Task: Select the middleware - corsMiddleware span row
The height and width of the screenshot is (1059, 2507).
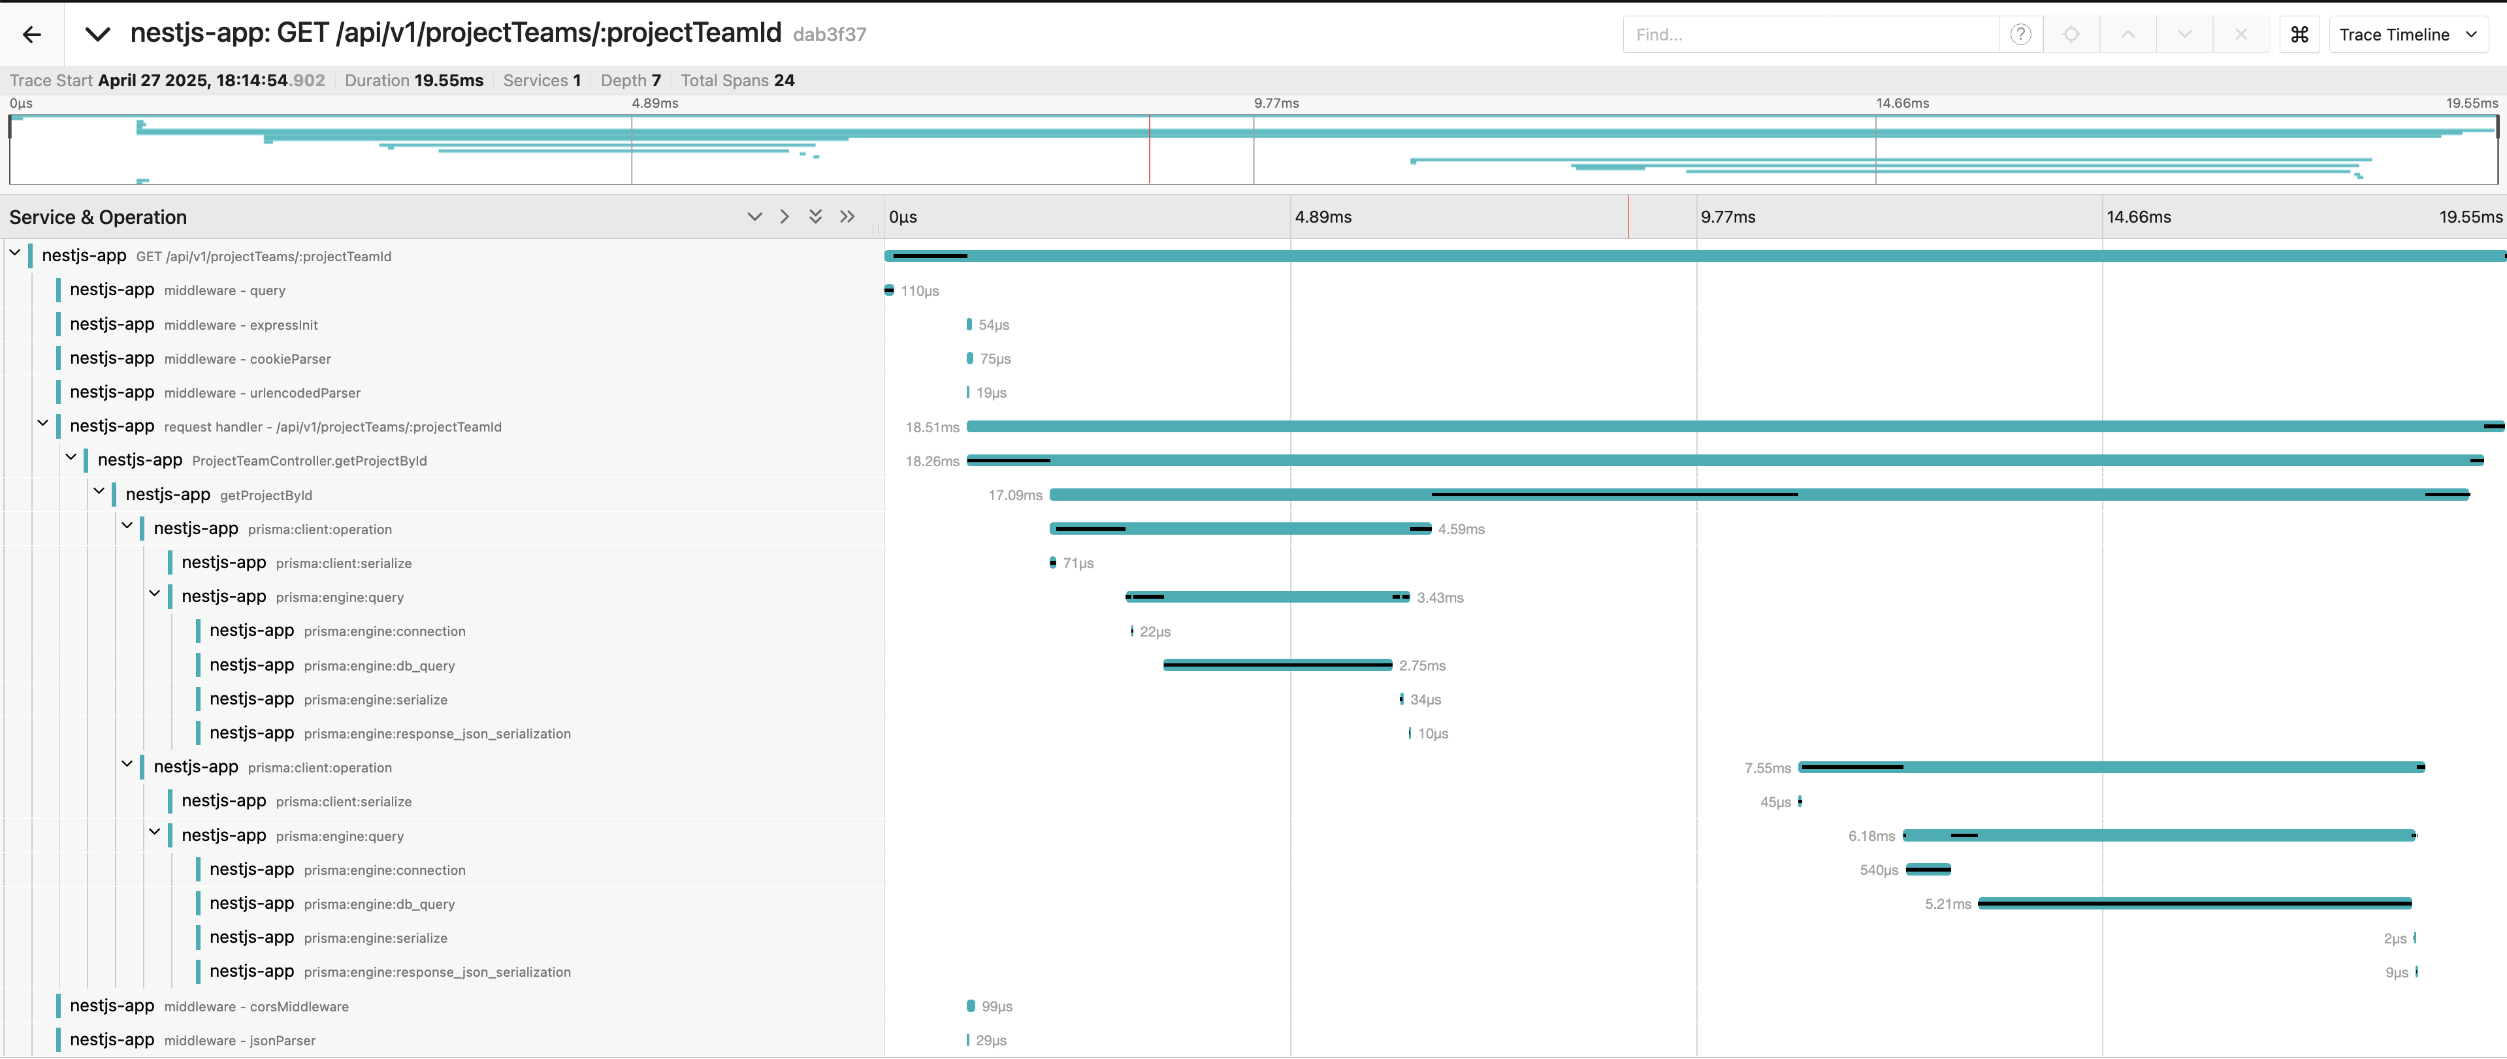Action: coord(256,1007)
